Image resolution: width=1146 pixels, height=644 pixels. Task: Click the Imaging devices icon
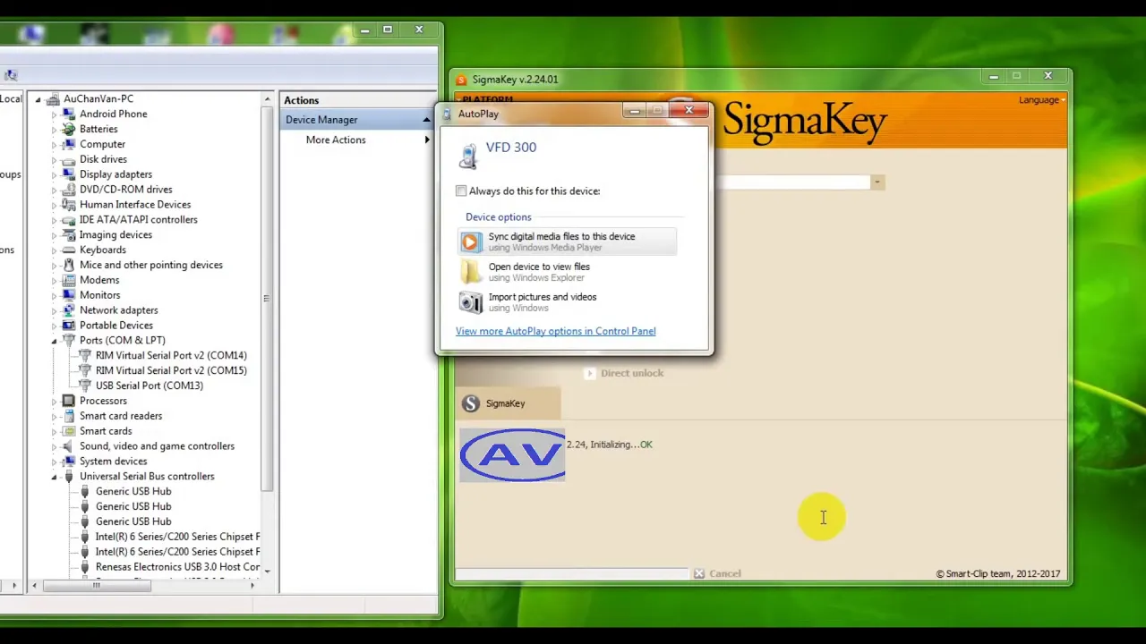(x=69, y=234)
